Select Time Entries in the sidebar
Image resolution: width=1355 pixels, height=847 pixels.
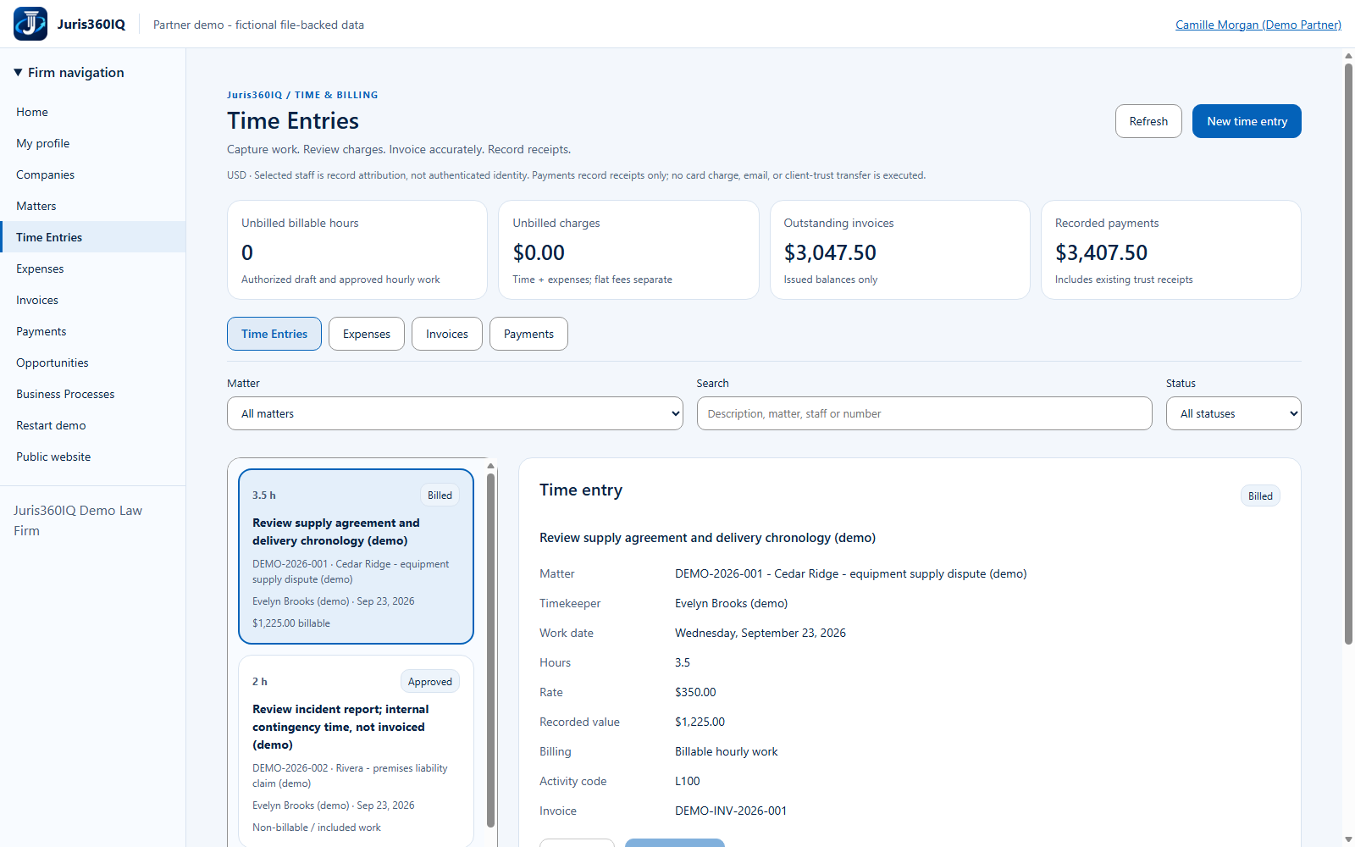92,237
